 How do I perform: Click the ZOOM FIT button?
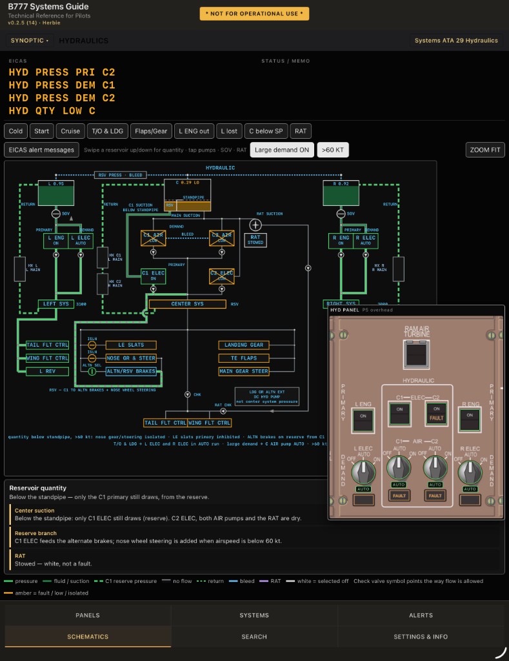coord(485,150)
